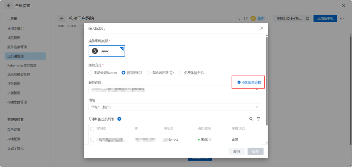
Task: Click the back arrow beside 构建门户网站
Action: pos(62,19)
